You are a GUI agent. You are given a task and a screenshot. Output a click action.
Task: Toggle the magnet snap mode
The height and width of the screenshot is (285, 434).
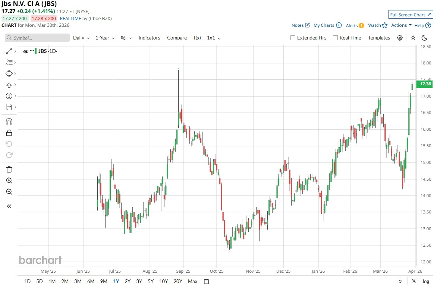coord(9,121)
